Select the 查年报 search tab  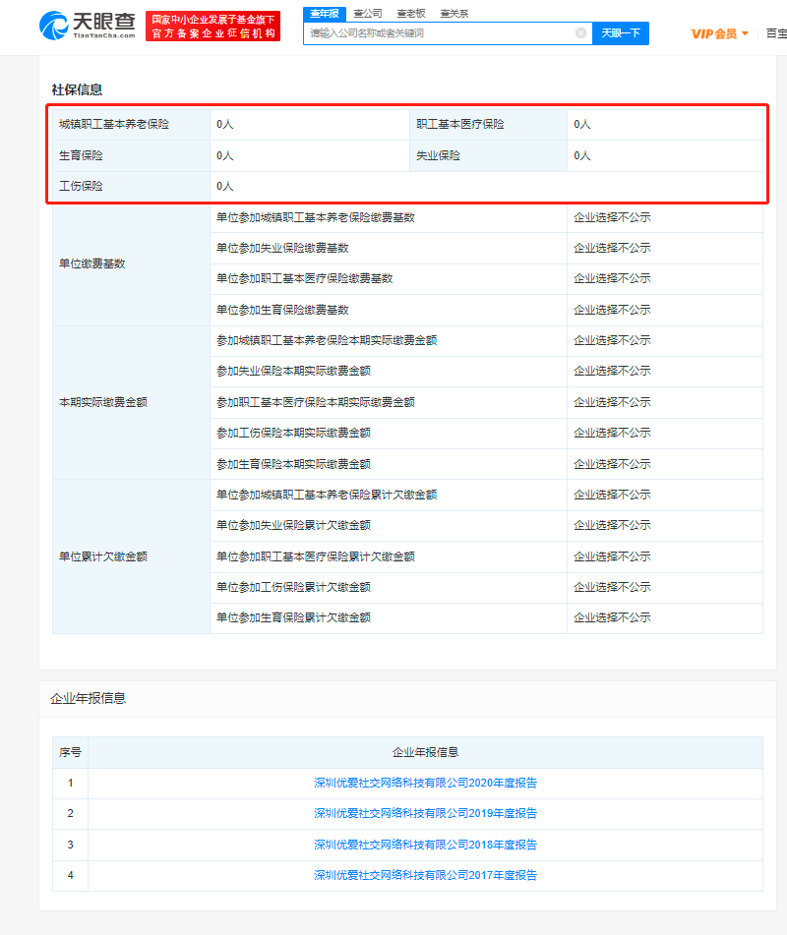pyautogui.click(x=325, y=13)
